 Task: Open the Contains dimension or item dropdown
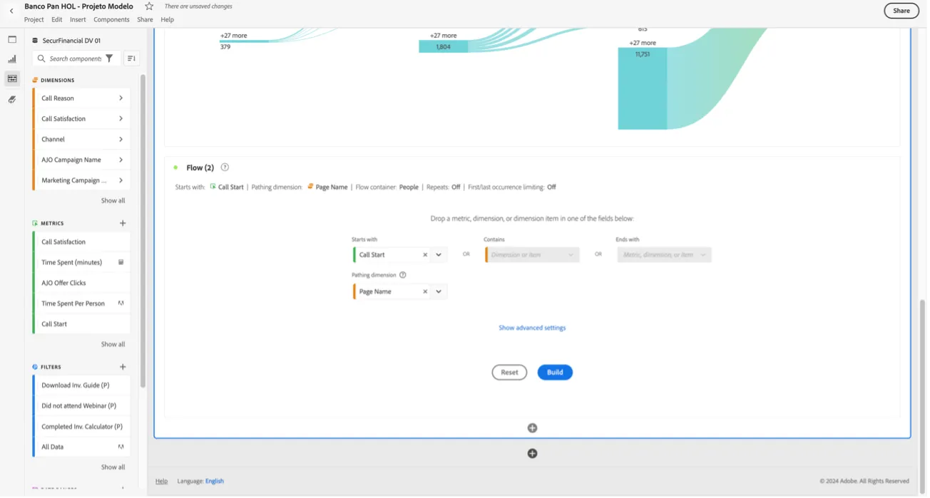532,254
